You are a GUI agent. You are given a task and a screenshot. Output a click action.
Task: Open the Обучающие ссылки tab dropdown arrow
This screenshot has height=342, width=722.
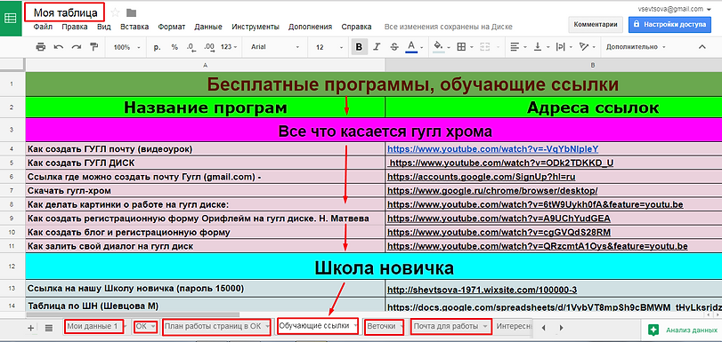(x=355, y=326)
